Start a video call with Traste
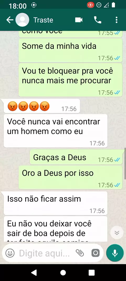Screen dimensions: 126x281 tap(79, 20)
